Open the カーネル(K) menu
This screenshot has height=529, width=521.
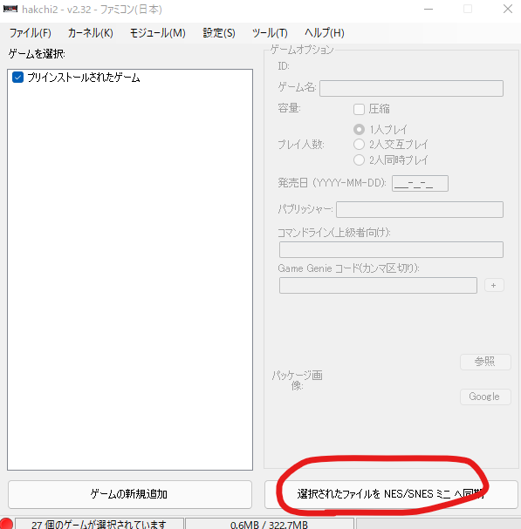click(x=90, y=33)
